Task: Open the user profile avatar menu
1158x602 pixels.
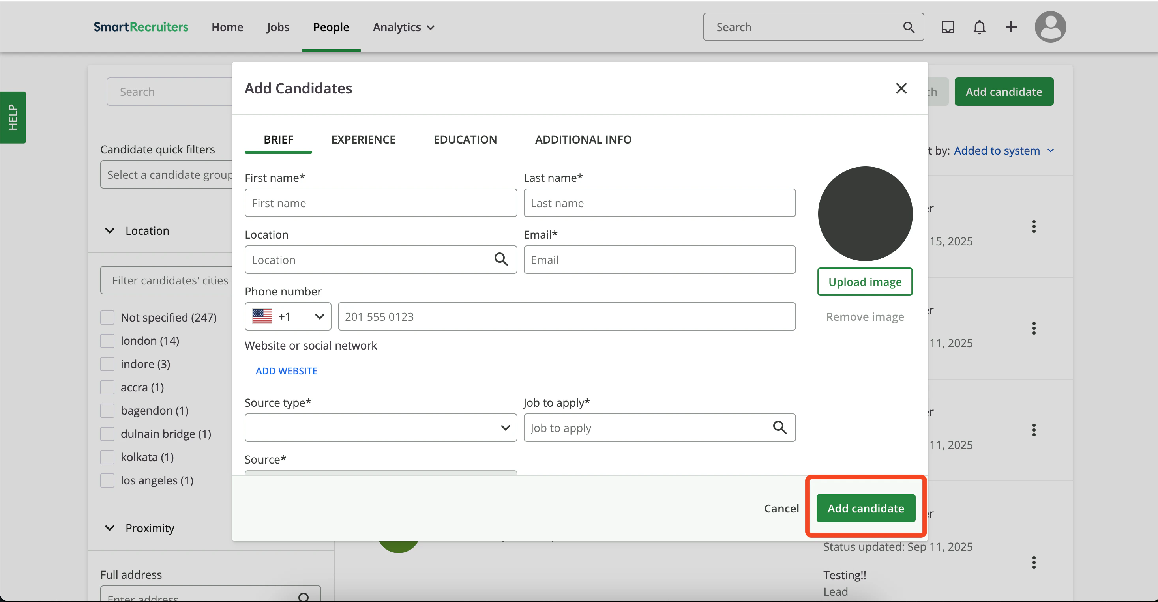Action: point(1050,27)
